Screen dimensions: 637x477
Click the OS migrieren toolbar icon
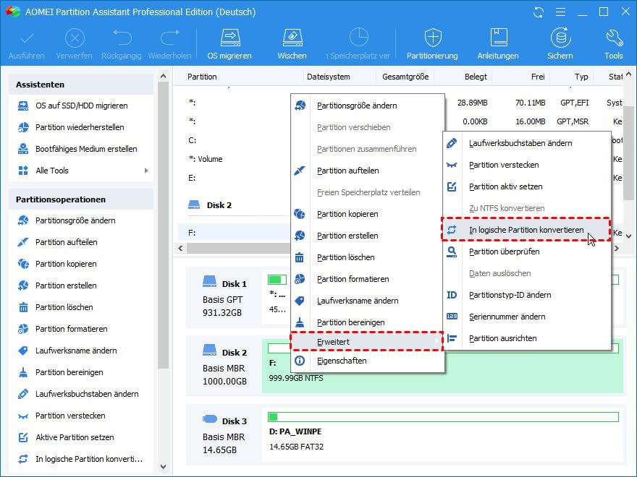pos(230,38)
